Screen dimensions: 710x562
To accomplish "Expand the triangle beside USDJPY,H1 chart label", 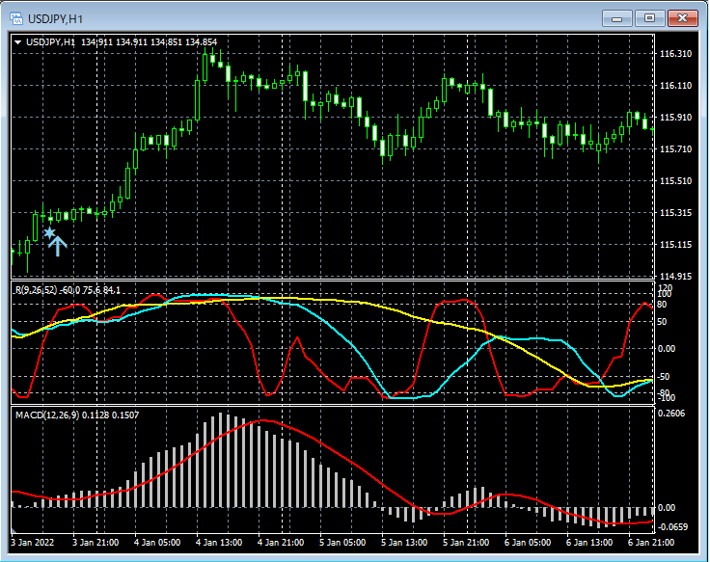I will click(x=18, y=42).
